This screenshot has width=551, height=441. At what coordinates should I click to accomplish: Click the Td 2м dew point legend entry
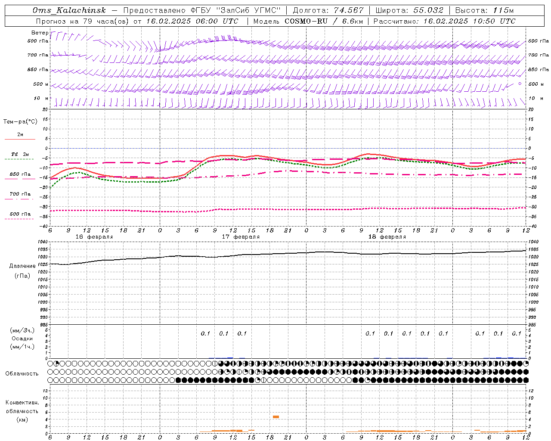pyautogui.click(x=20, y=156)
